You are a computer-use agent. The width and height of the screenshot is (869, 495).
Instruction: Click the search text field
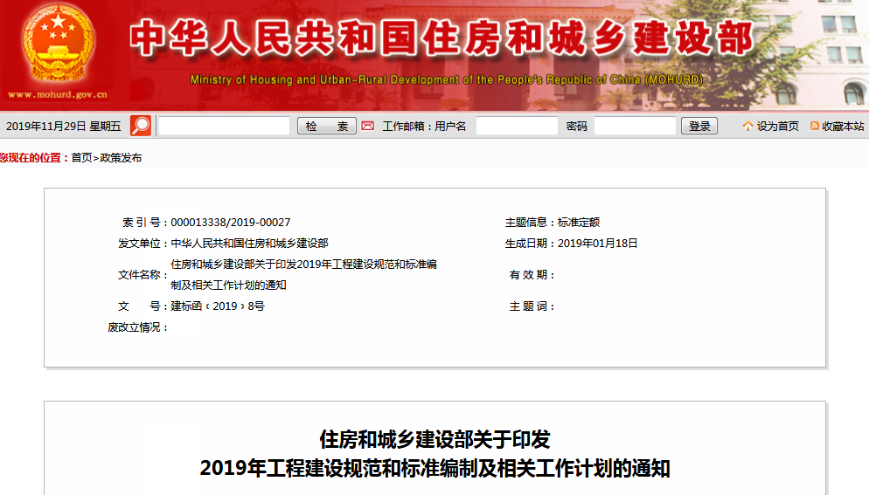coord(224,127)
